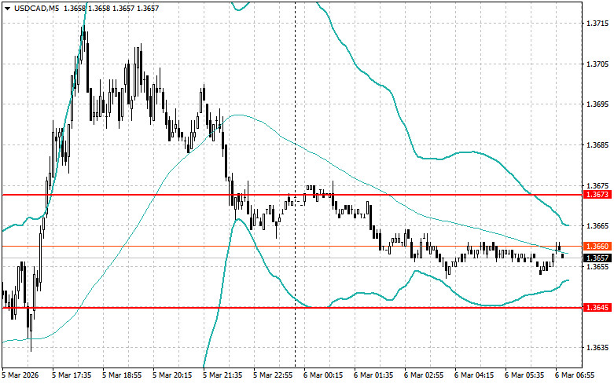
Task: Select the 6 Mar 06:55 time label
Action: (575, 375)
